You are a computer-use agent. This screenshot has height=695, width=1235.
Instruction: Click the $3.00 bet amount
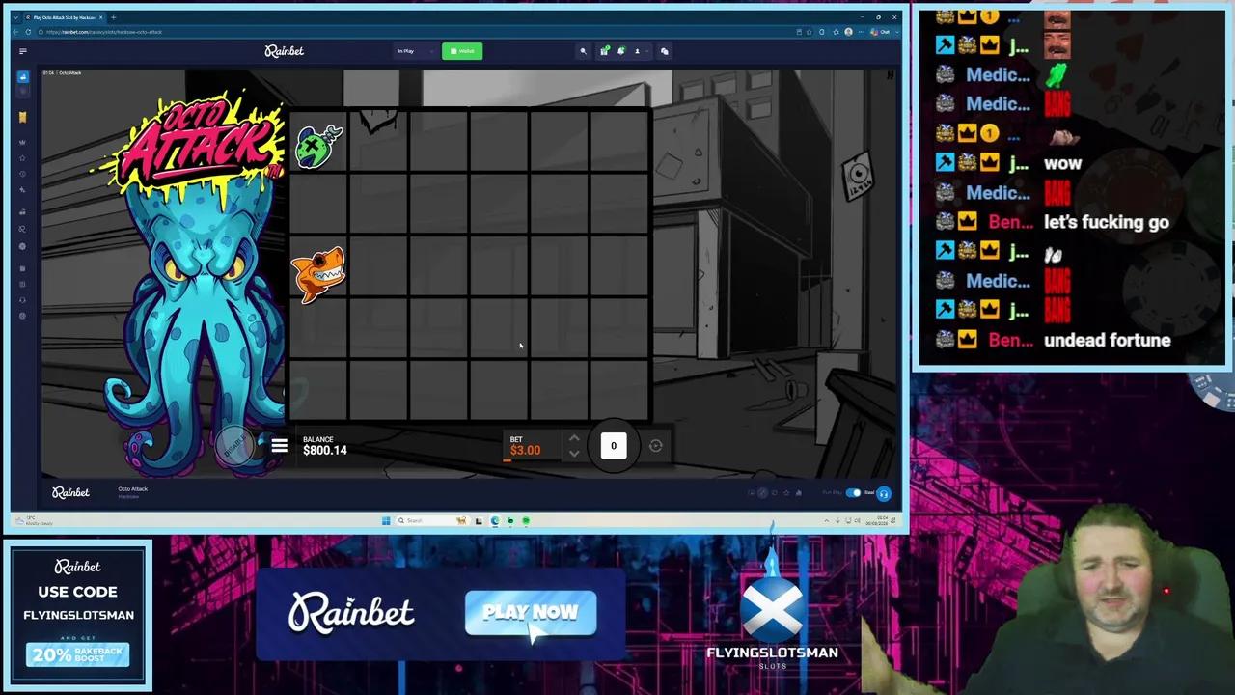click(x=526, y=451)
